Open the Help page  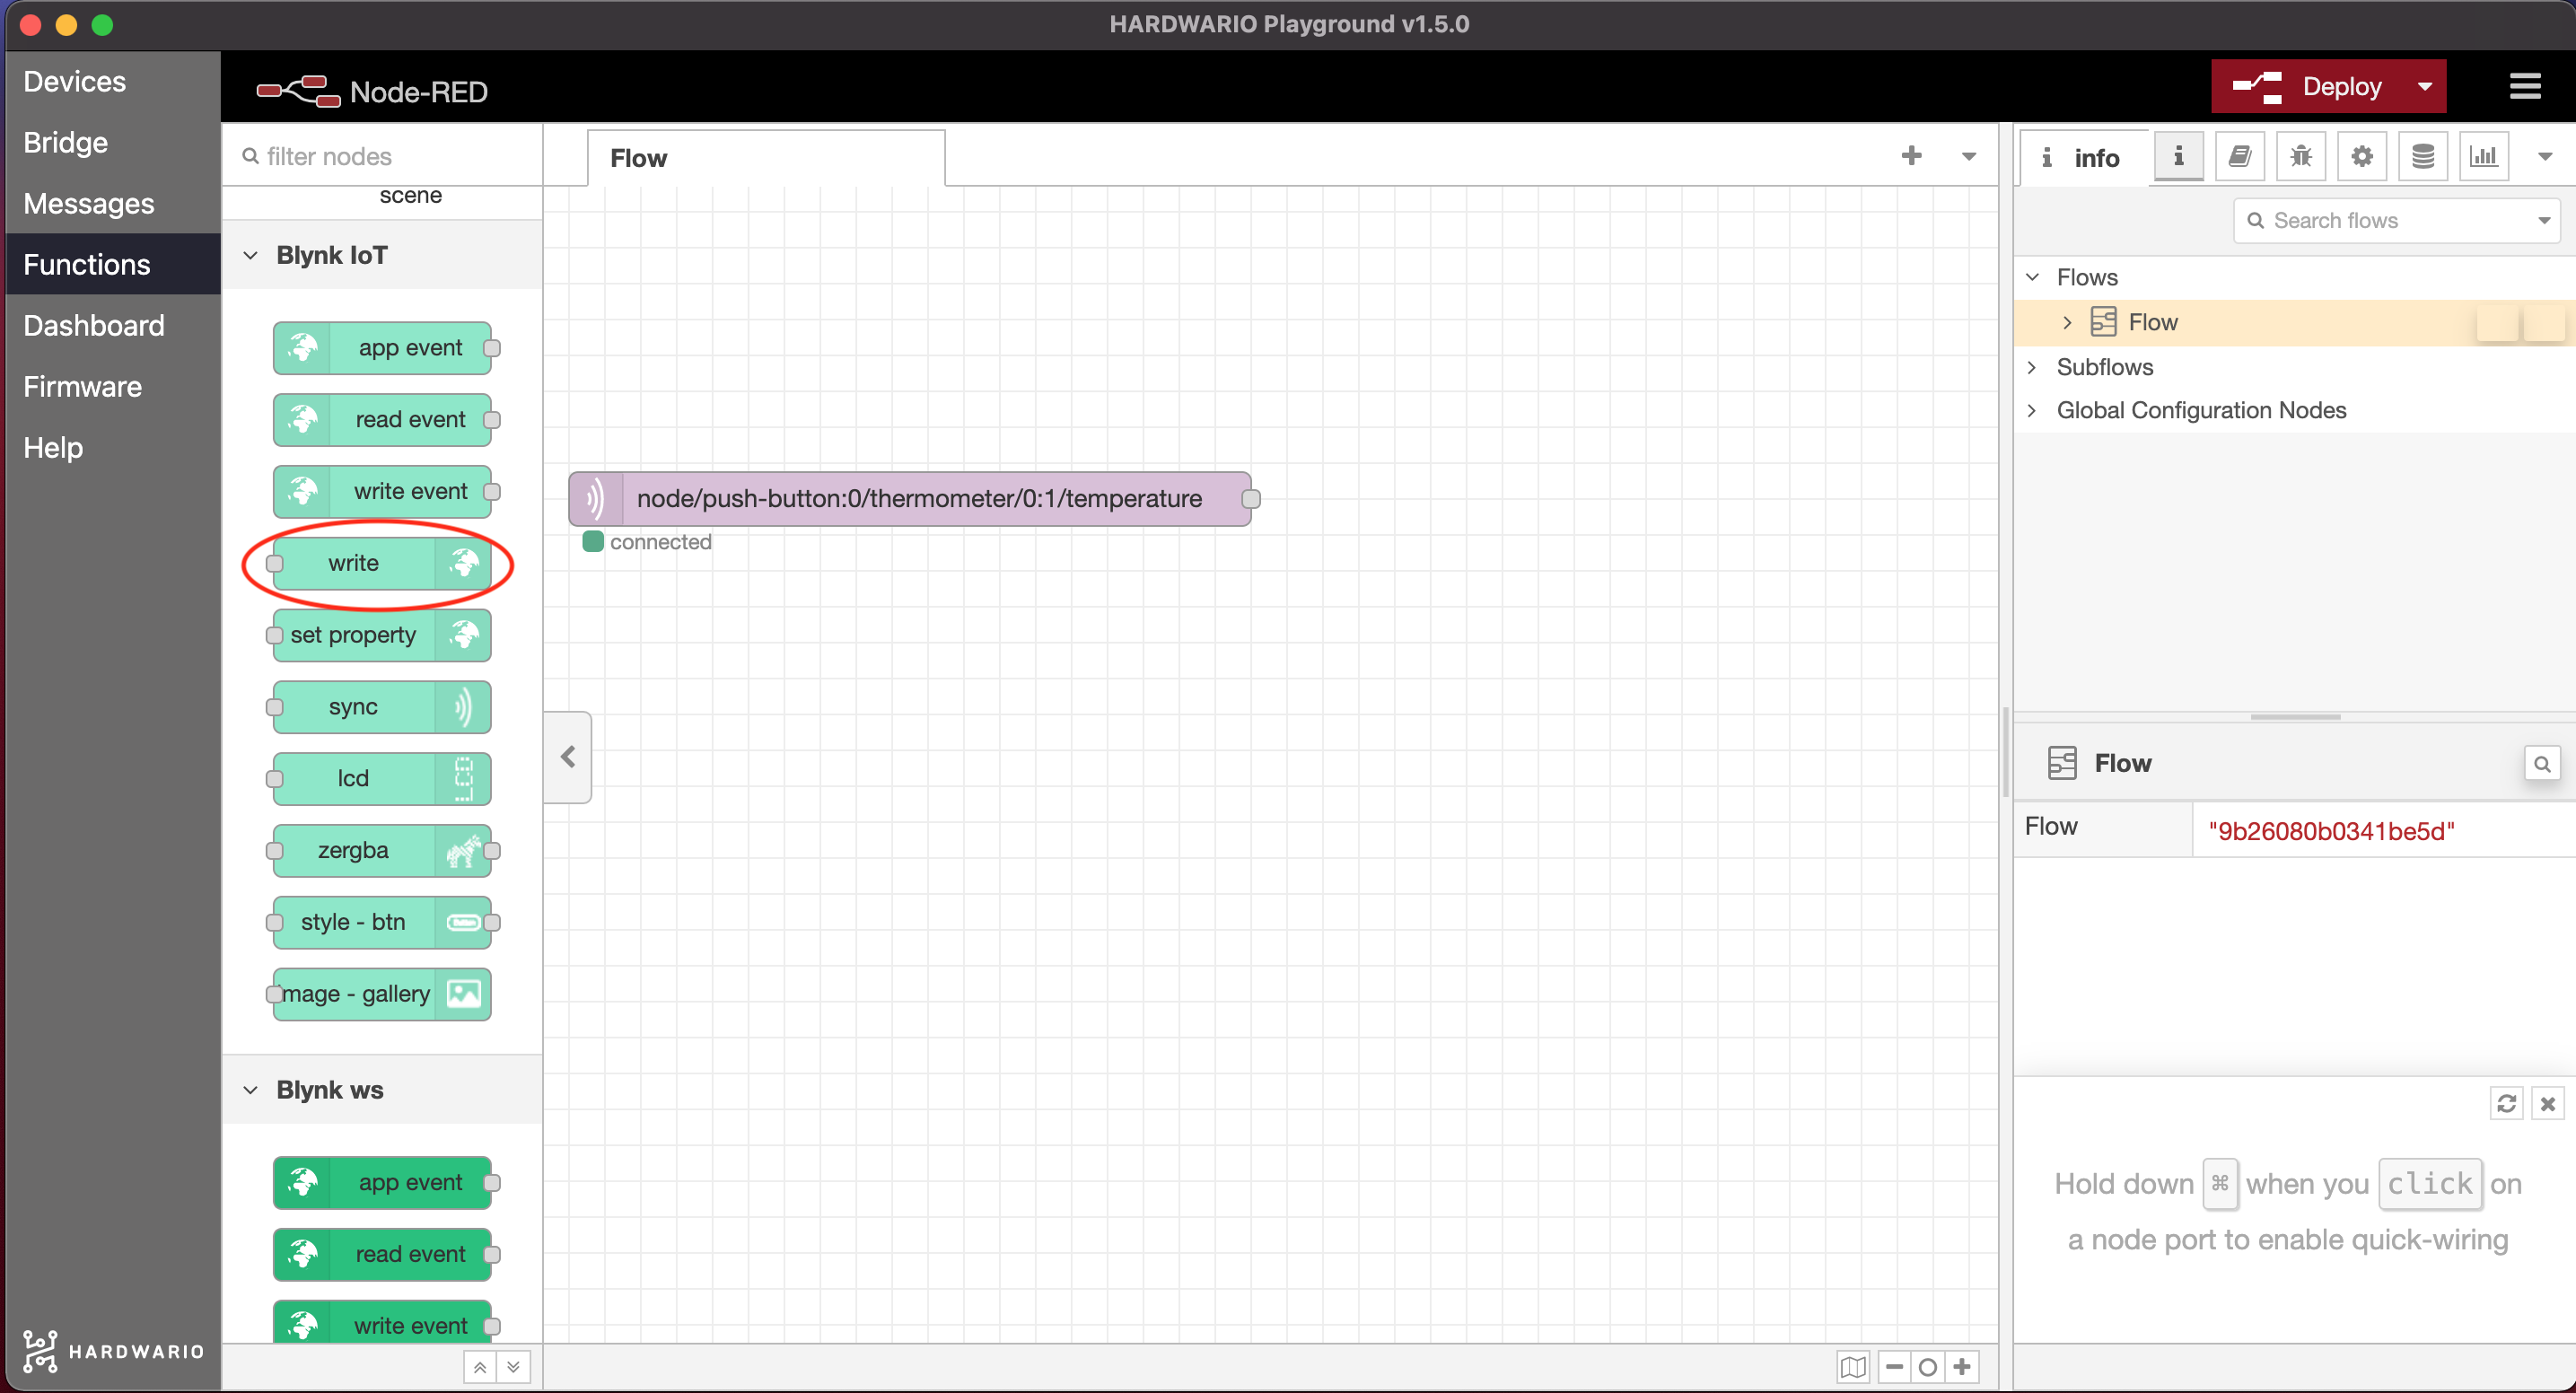tap(52, 447)
